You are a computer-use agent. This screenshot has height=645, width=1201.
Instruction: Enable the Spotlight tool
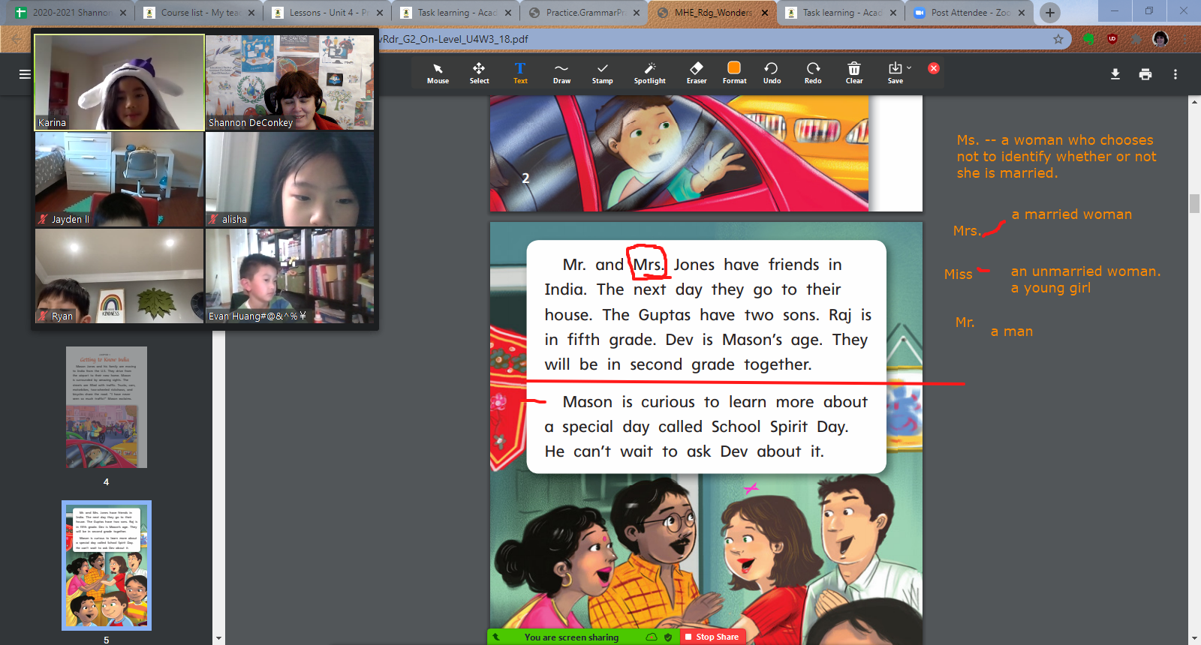649,73
